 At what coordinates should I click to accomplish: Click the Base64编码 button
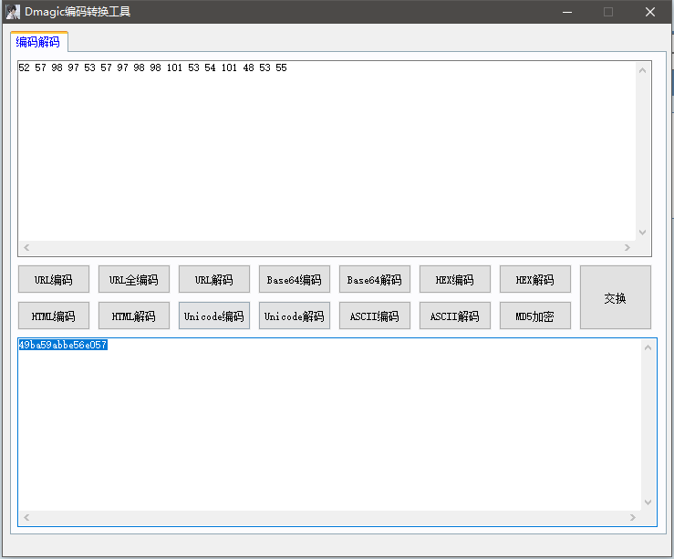(x=295, y=279)
